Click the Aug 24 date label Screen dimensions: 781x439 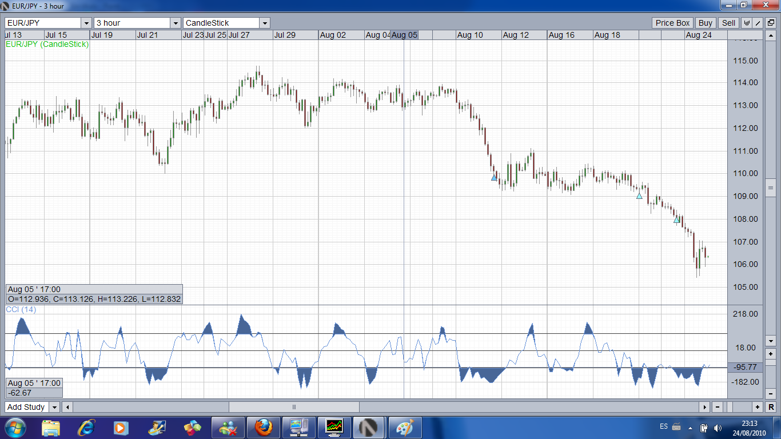[699, 35]
